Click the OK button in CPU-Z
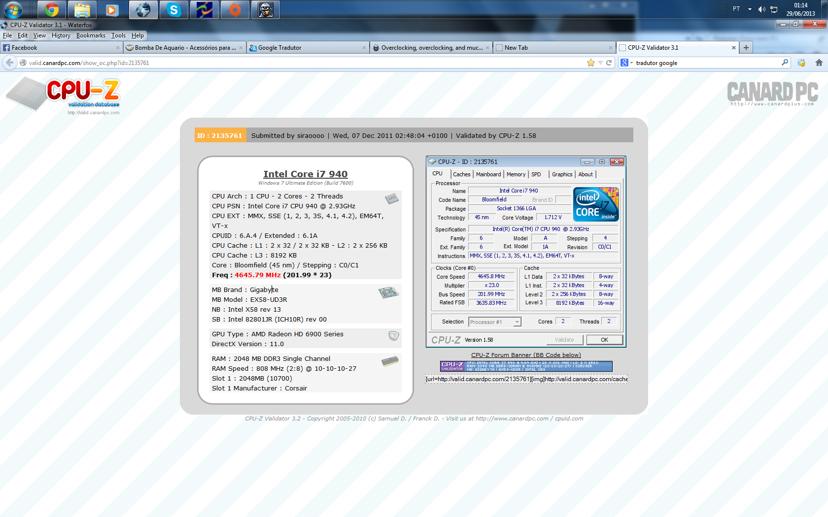This screenshot has height=517, width=828. coord(605,340)
